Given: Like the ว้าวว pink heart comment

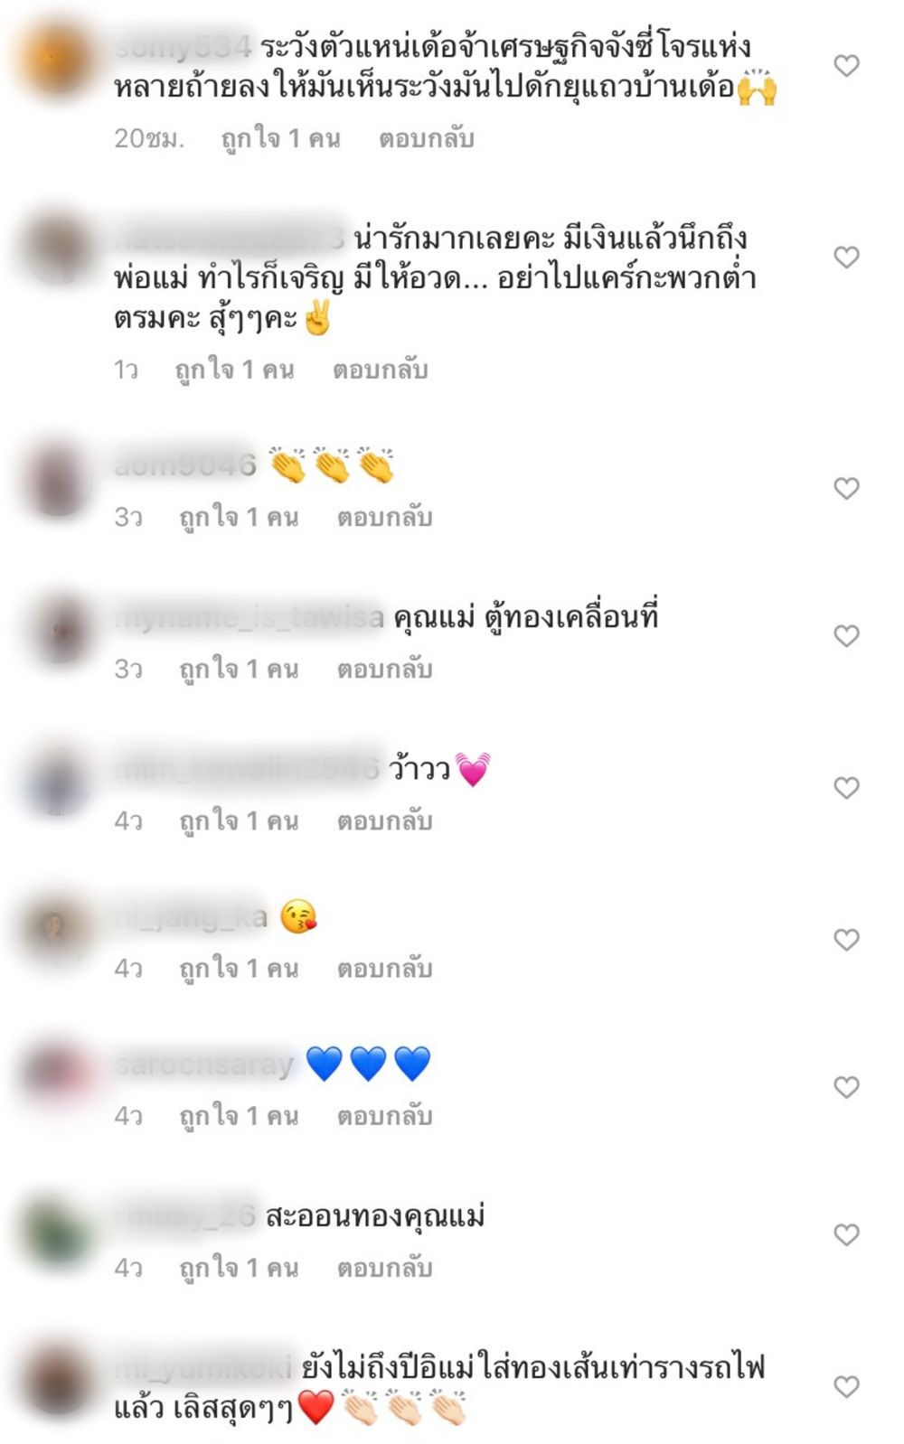Looking at the screenshot, I should 846,788.
